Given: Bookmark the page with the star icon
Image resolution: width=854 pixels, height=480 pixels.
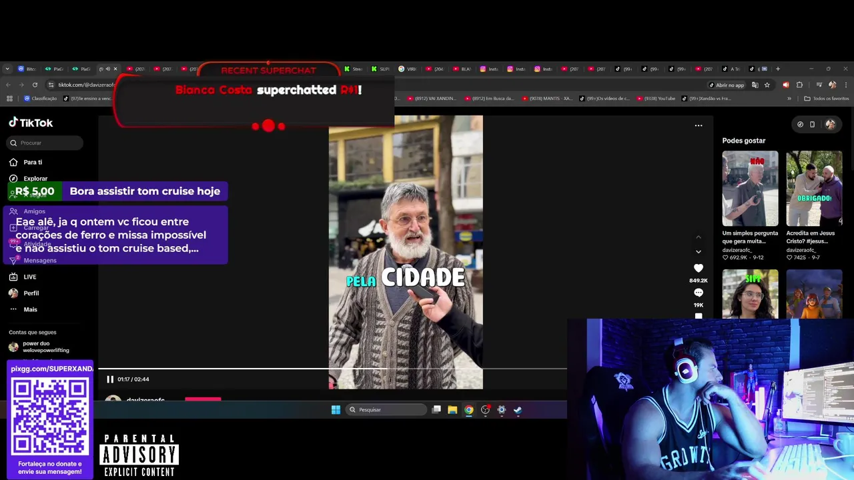Looking at the screenshot, I should pos(767,85).
